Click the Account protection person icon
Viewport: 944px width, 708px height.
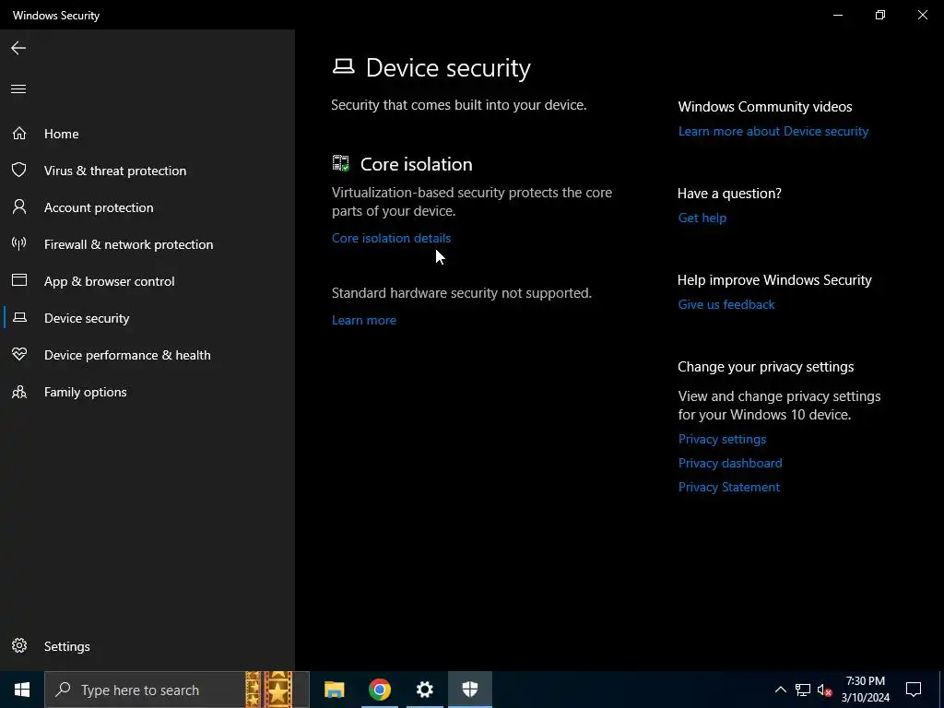tap(18, 207)
